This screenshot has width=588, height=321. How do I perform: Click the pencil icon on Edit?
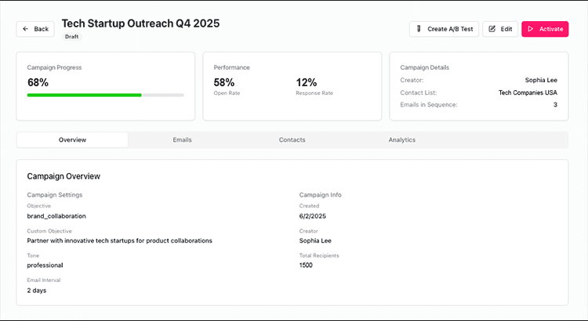point(492,29)
